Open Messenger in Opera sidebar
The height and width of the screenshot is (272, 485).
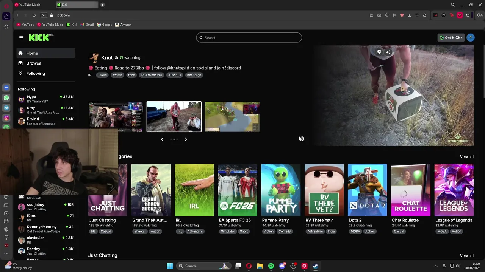pos(6,88)
